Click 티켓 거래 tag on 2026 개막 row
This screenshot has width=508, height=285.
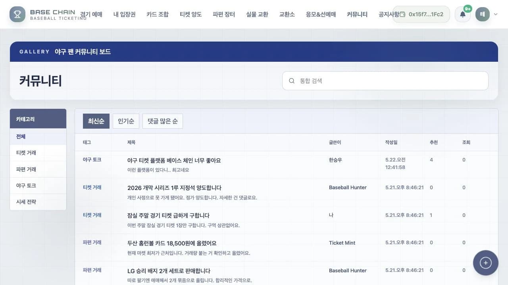click(92, 187)
